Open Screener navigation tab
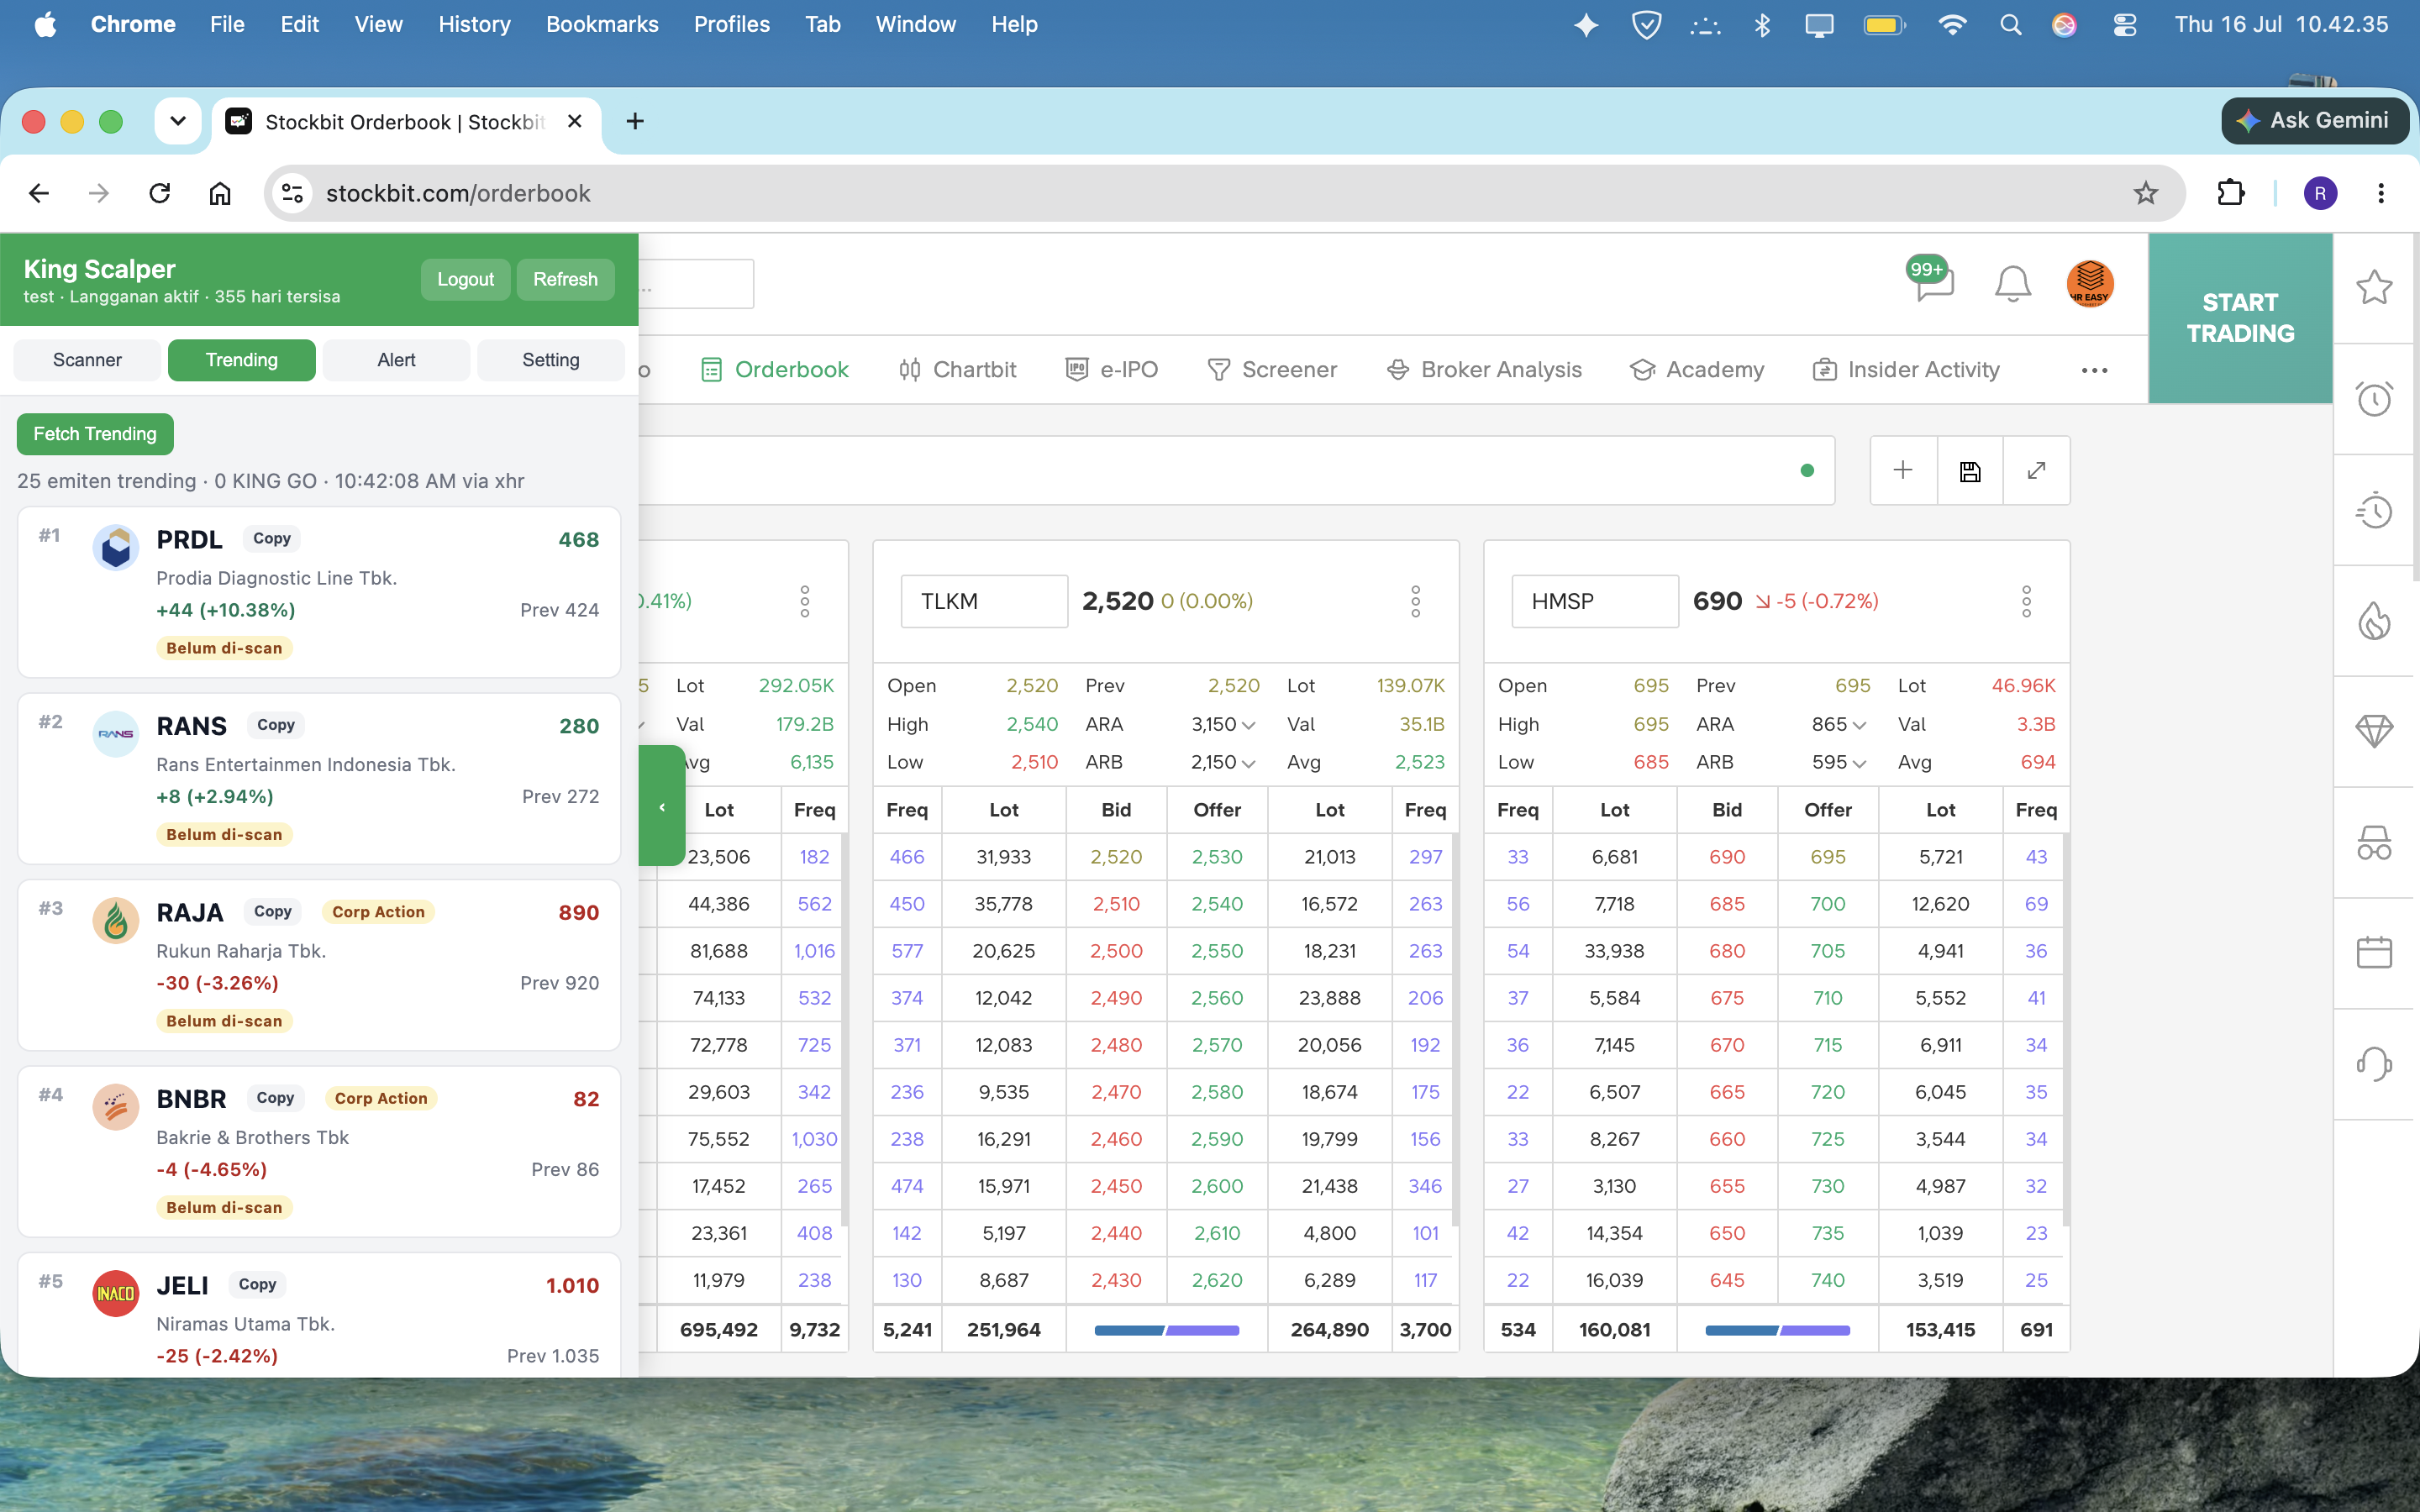Image resolution: width=2420 pixels, height=1512 pixels. coord(1272,370)
